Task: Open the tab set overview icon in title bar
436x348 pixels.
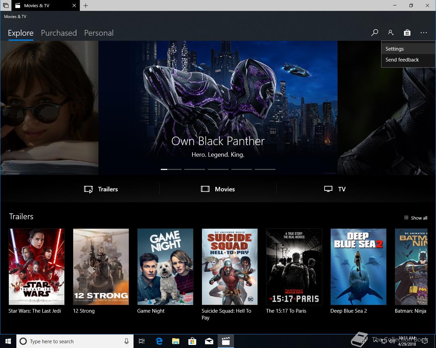Action: coord(6,5)
